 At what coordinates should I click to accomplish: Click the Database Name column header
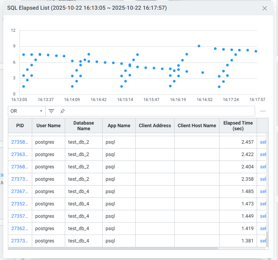(84, 126)
